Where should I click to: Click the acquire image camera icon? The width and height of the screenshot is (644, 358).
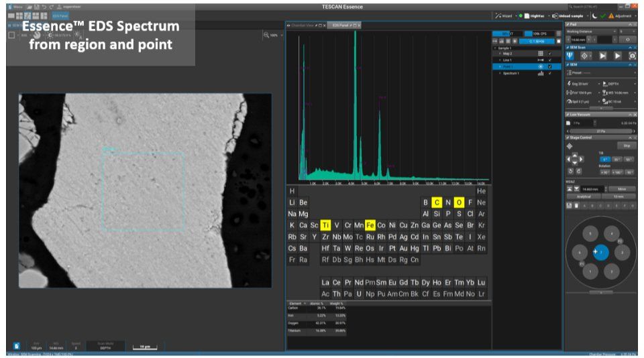[632, 56]
